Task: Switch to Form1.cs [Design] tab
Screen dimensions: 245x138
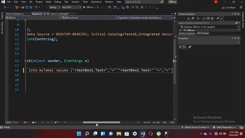Action: pyautogui.click(x=60, y=14)
